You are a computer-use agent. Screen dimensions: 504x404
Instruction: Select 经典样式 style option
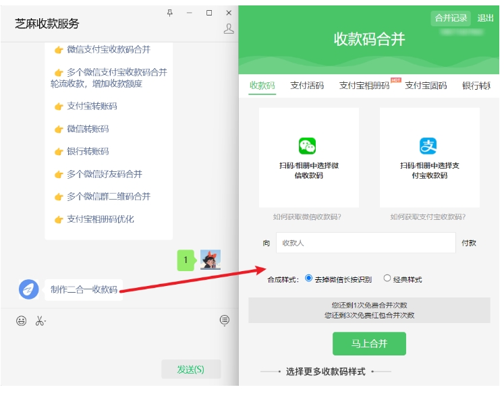[387, 278]
